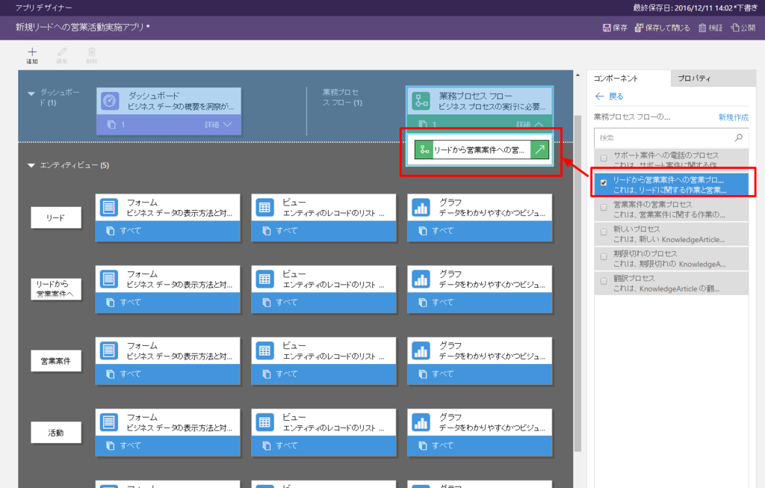Click the フォーム icon in リード row
This screenshot has width=765, height=488.
[x=109, y=208]
